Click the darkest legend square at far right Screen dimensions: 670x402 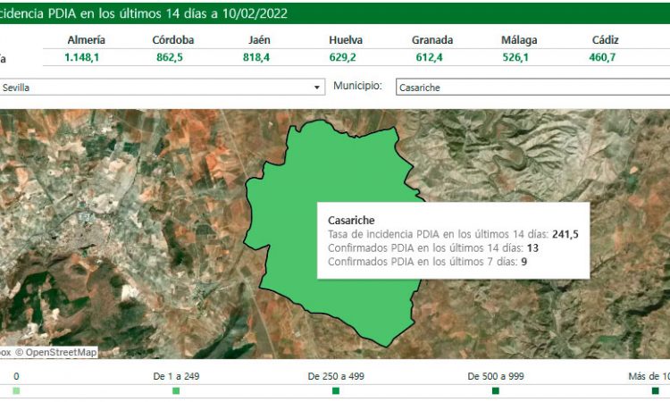[x=655, y=391]
